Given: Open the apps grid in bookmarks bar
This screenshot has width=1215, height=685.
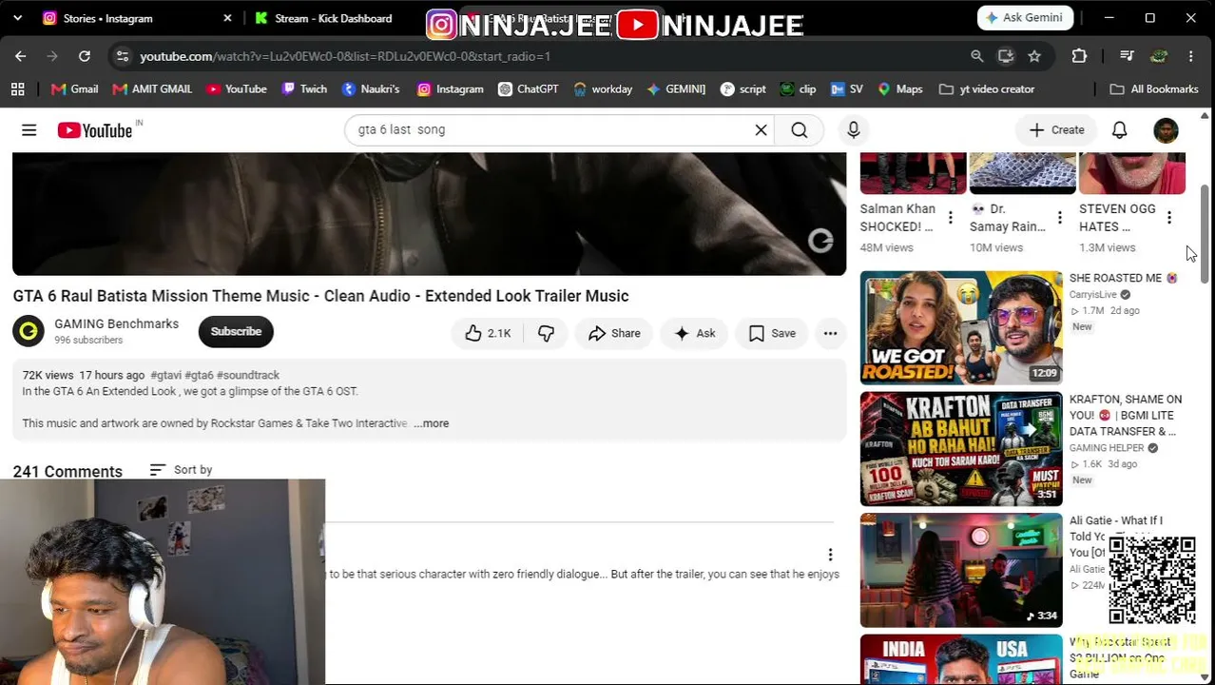Looking at the screenshot, I should (x=17, y=88).
